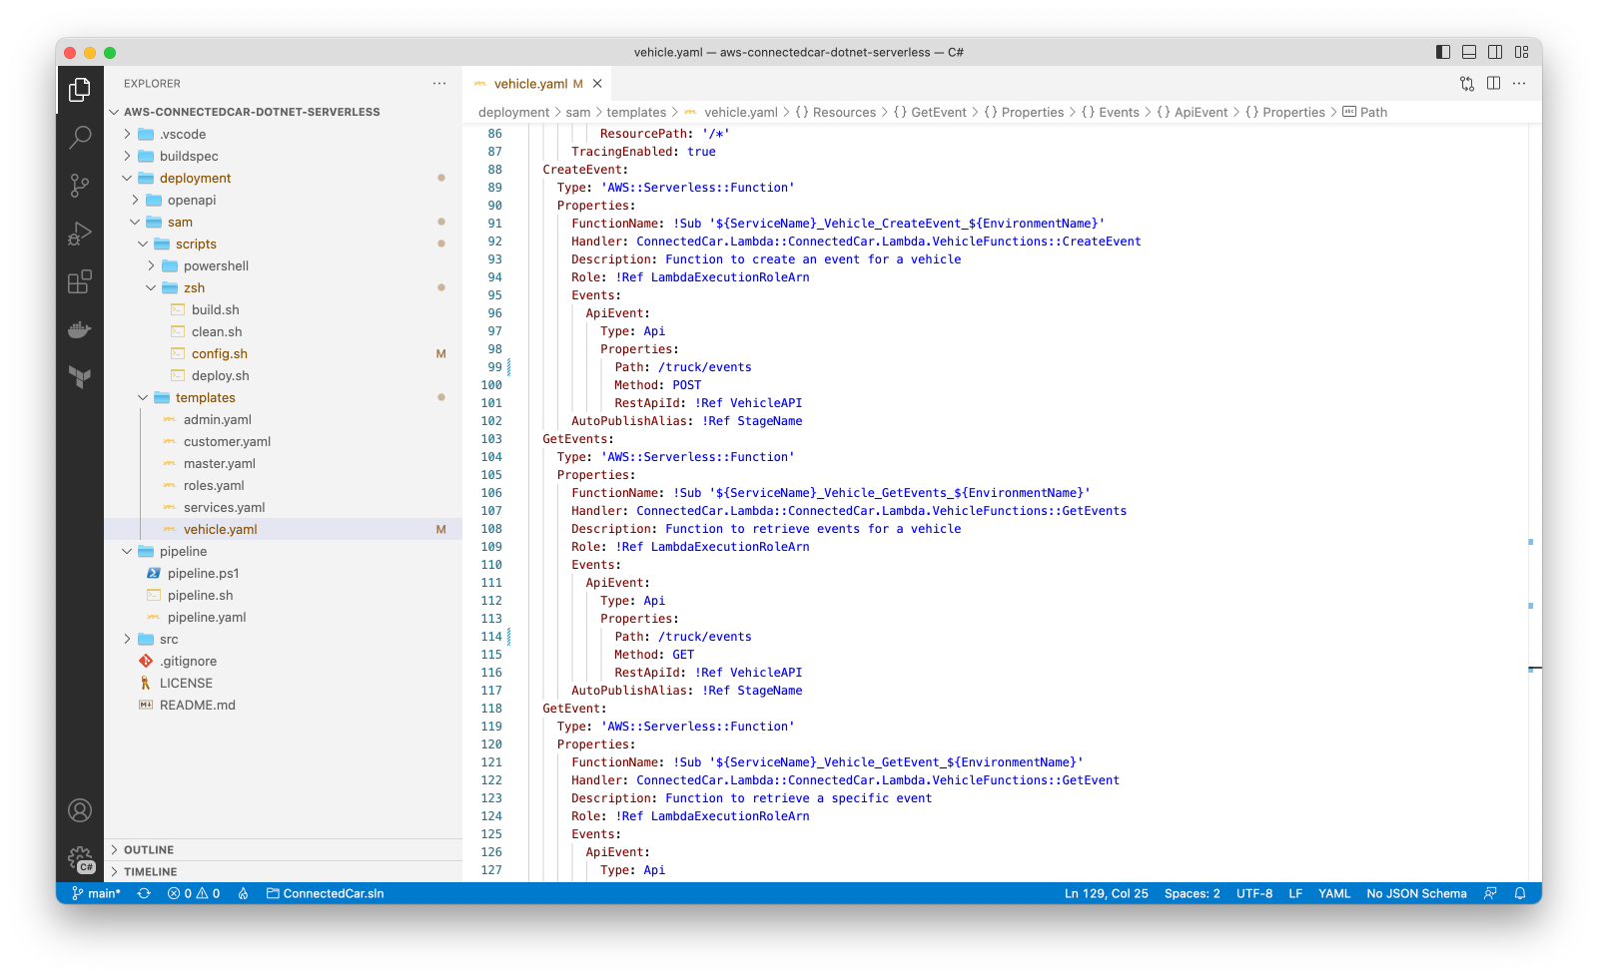1598x978 pixels.
Task: Click the ApiEvent breadcrumb
Action: 1192,112
